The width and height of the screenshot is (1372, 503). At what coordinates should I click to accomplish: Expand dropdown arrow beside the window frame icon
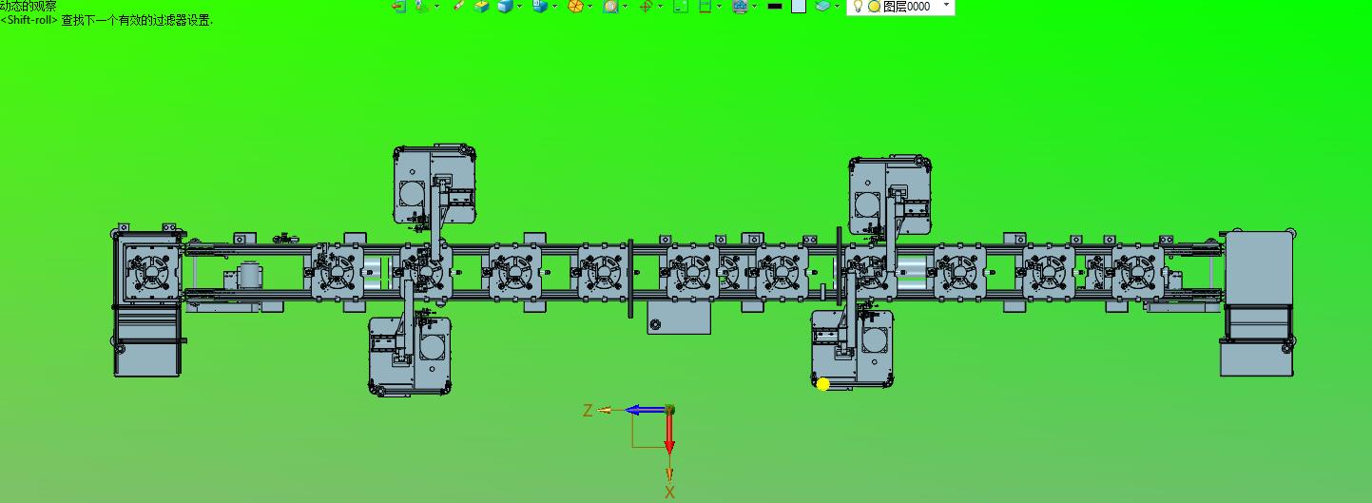coord(720,6)
